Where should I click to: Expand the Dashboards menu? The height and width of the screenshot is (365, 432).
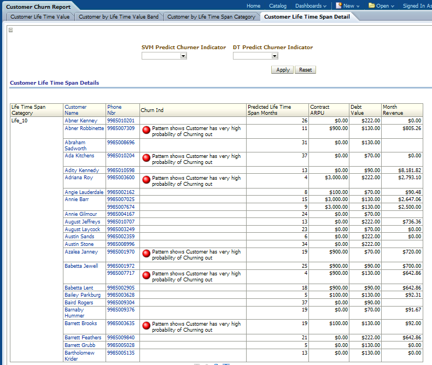click(x=310, y=5)
